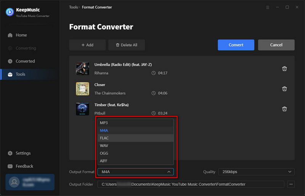Screen dimensions: 305x196
Task: Open the Converted section
Action: pos(25,61)
